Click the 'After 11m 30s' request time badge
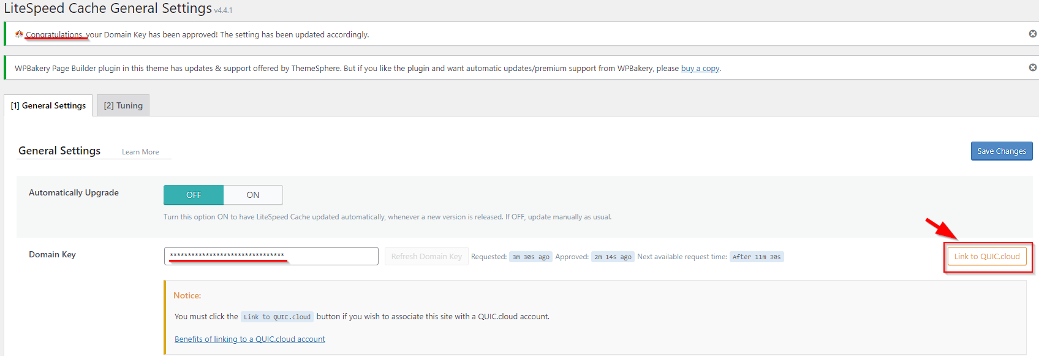This screenshot has width=1039, height=356. click(756, 257)
